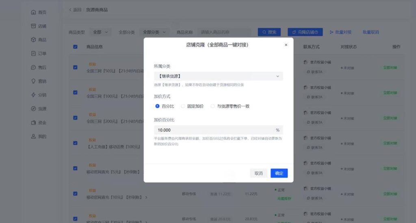
Task: Click the 加价百分比 field showing 10.000
Action: tap(218, 130)
